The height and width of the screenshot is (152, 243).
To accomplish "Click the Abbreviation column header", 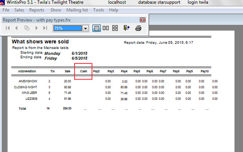I will coord(27,71).
